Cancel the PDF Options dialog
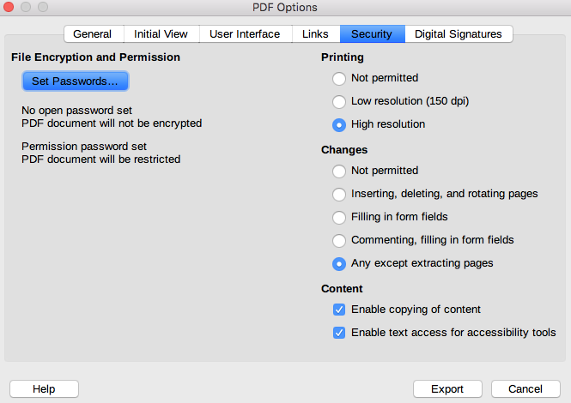The width and height of the screenshot is (571, 403). 525,389
